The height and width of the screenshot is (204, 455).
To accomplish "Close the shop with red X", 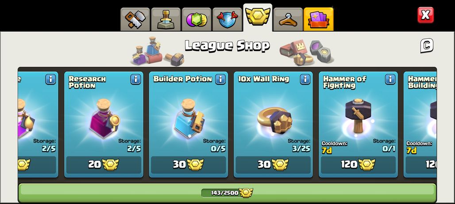I will [x=425, y=15].
